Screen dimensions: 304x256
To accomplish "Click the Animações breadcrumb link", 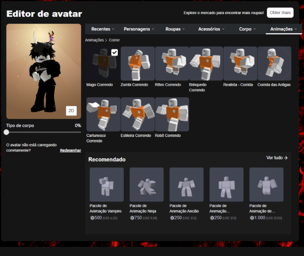I will [94, 40].
